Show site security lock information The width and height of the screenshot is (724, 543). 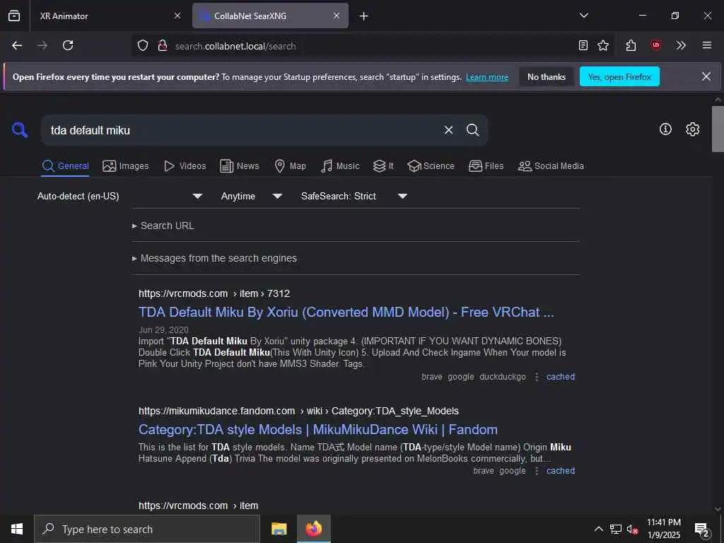click(x=163, y=46)
